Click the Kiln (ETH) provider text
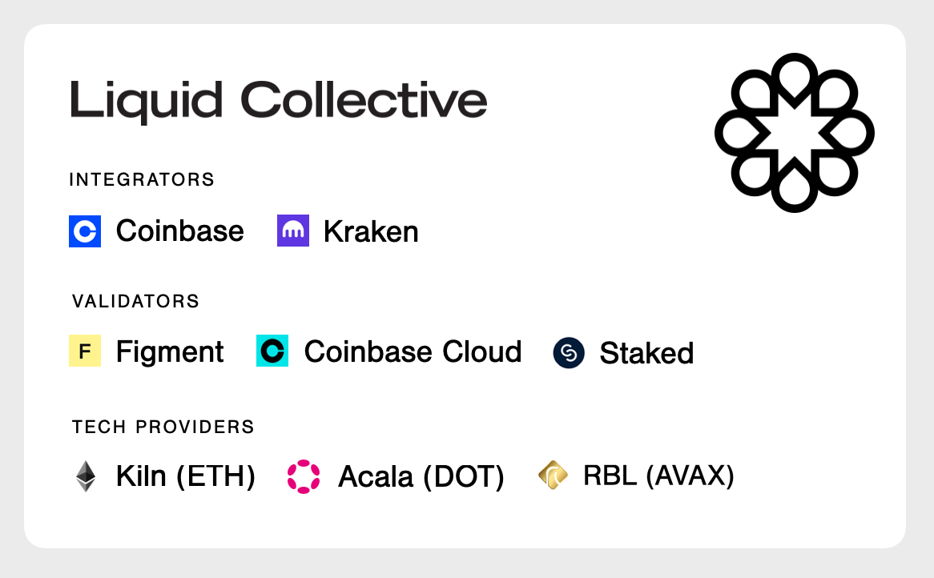934x578 pixels. pyautogui.click(x=186, y=476)
